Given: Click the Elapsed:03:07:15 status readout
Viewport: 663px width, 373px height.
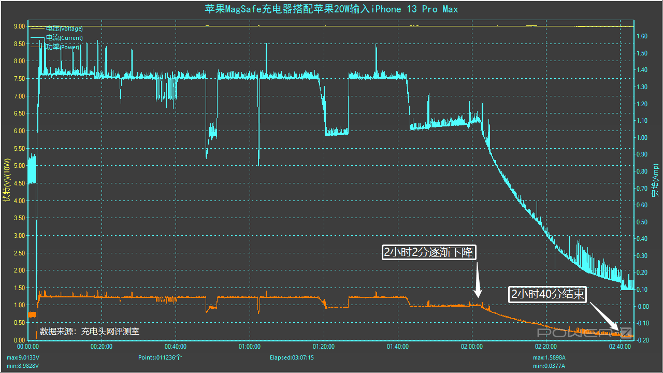Looking at the screenshot, I should click(292, 357).
